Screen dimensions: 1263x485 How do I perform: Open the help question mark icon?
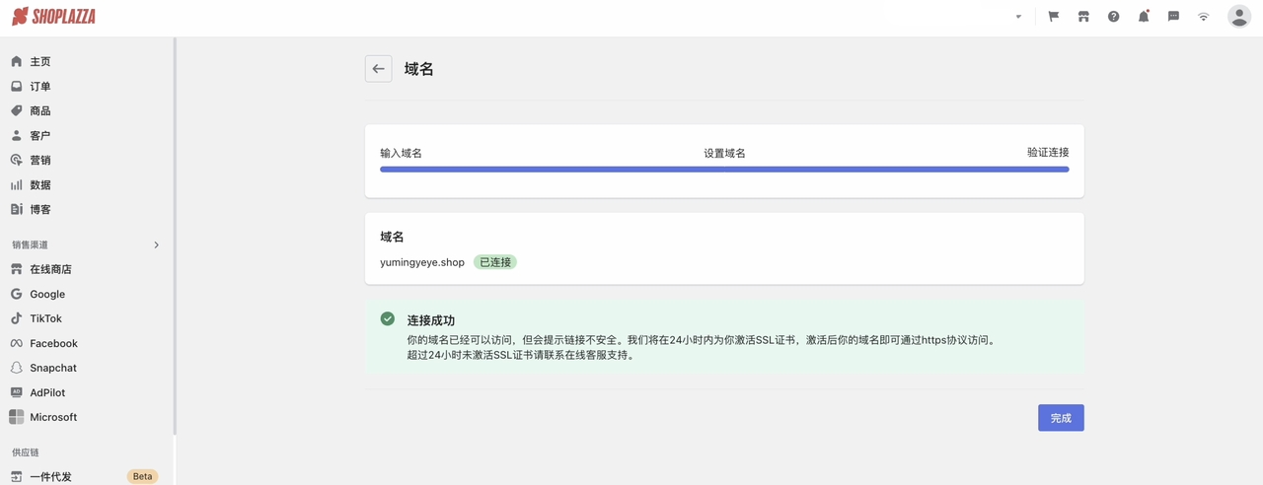point(1113,17)
